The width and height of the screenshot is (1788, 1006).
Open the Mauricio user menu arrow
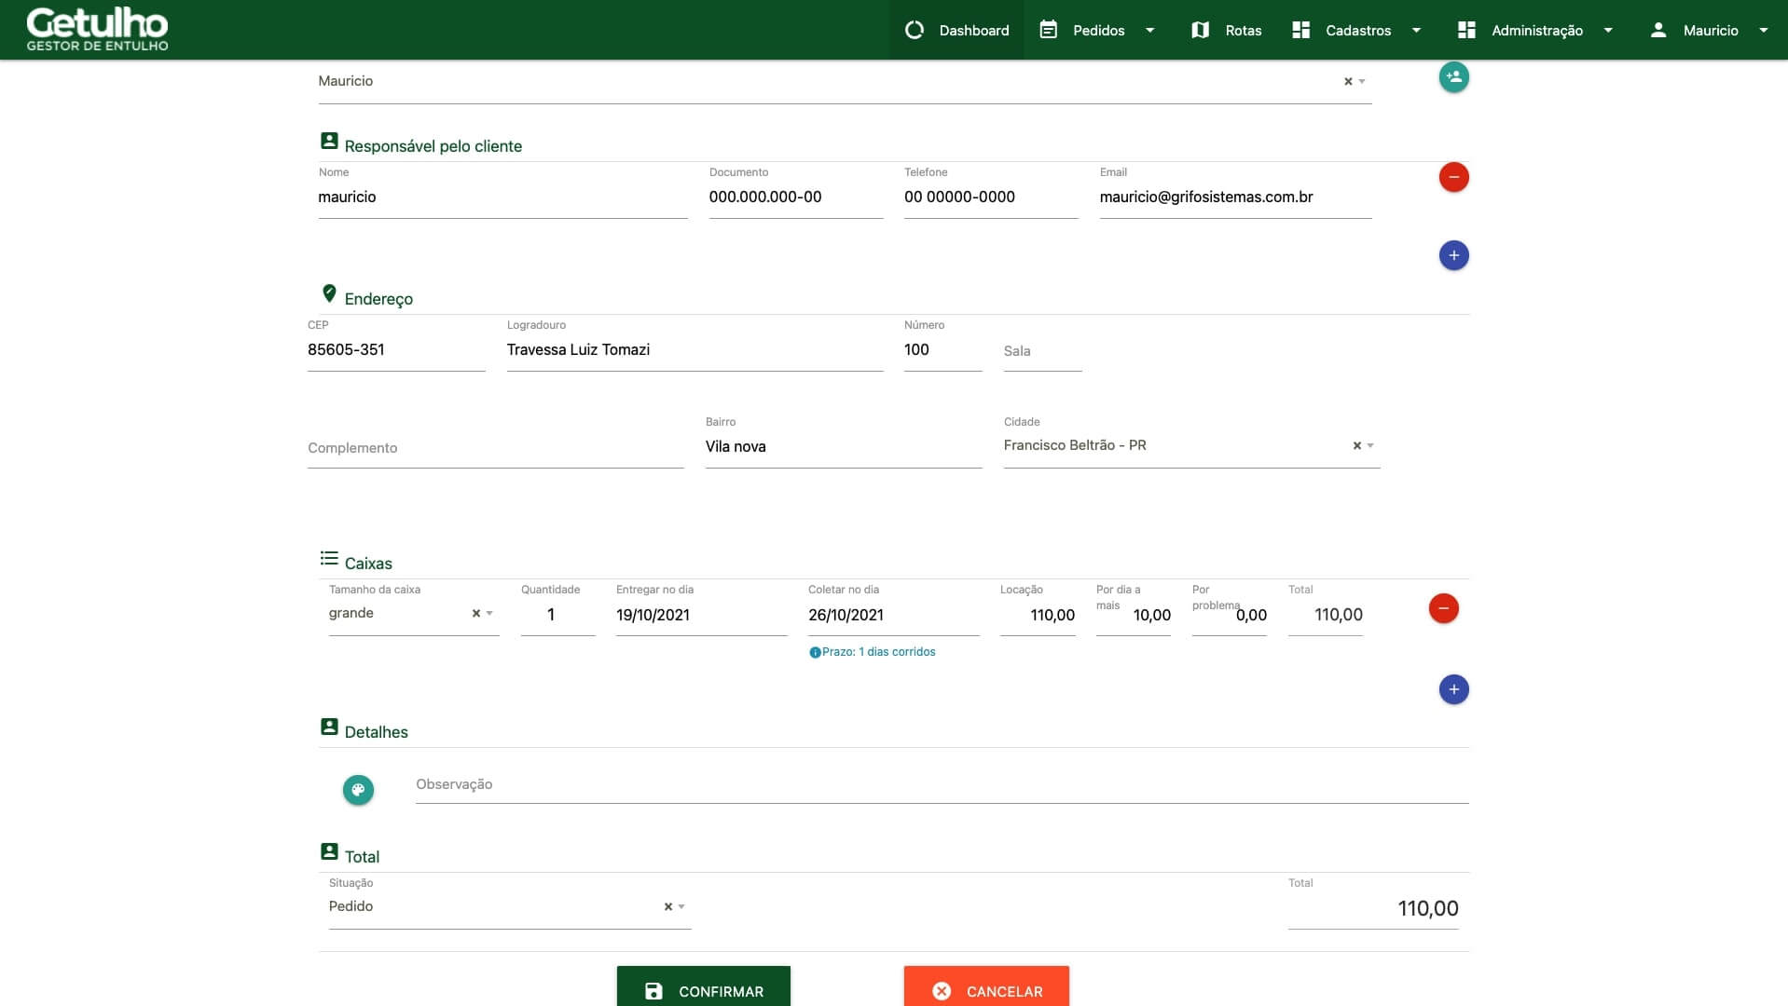point(1764,30)
